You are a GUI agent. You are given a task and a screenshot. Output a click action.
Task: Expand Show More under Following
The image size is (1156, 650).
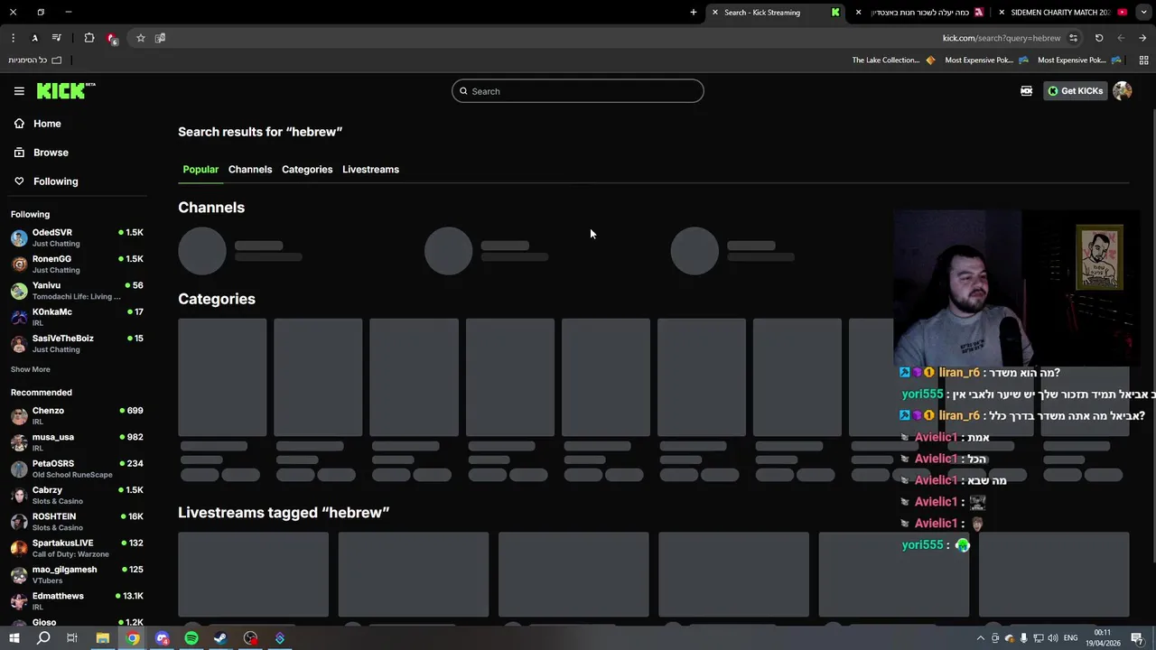tap(31, 369)
